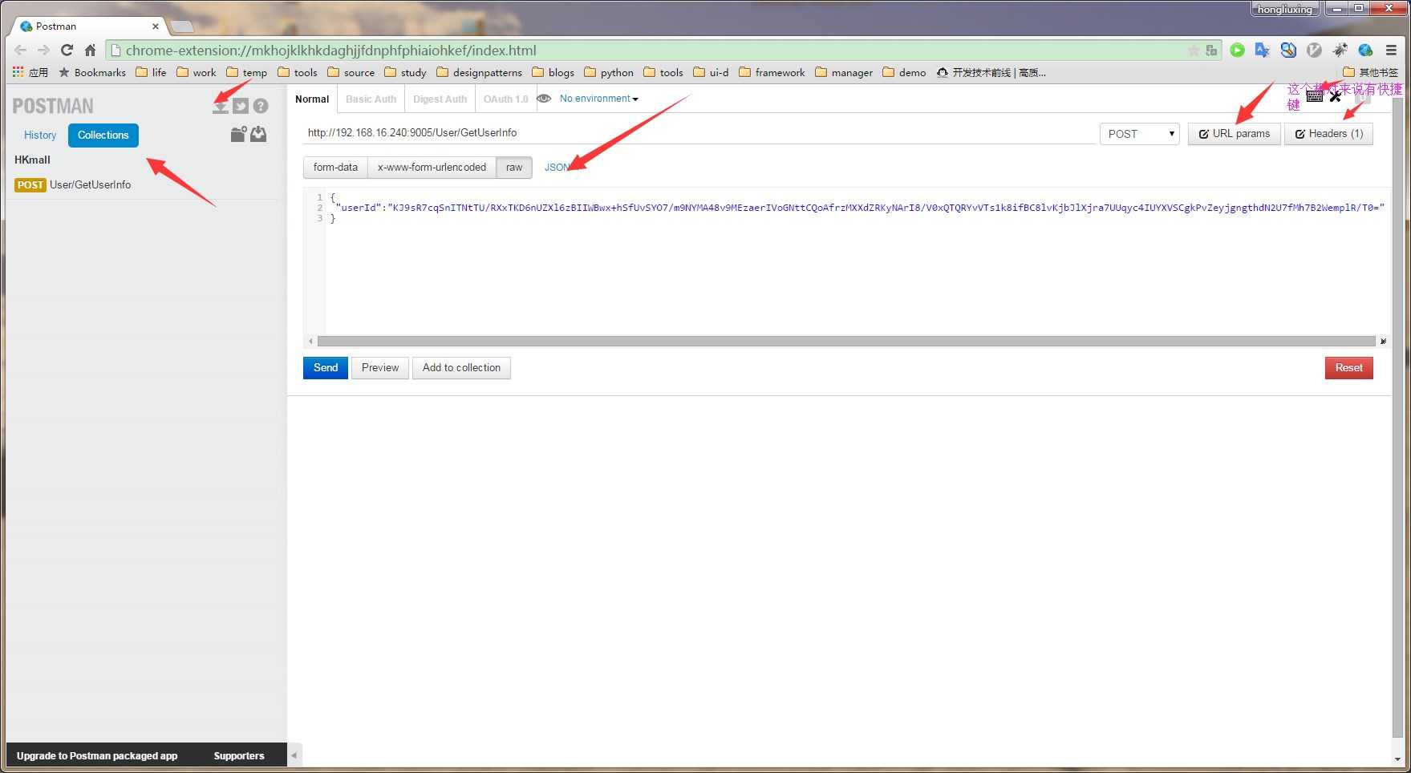Go to browser home page icon
1411x773 pixels.
[91, 50]
